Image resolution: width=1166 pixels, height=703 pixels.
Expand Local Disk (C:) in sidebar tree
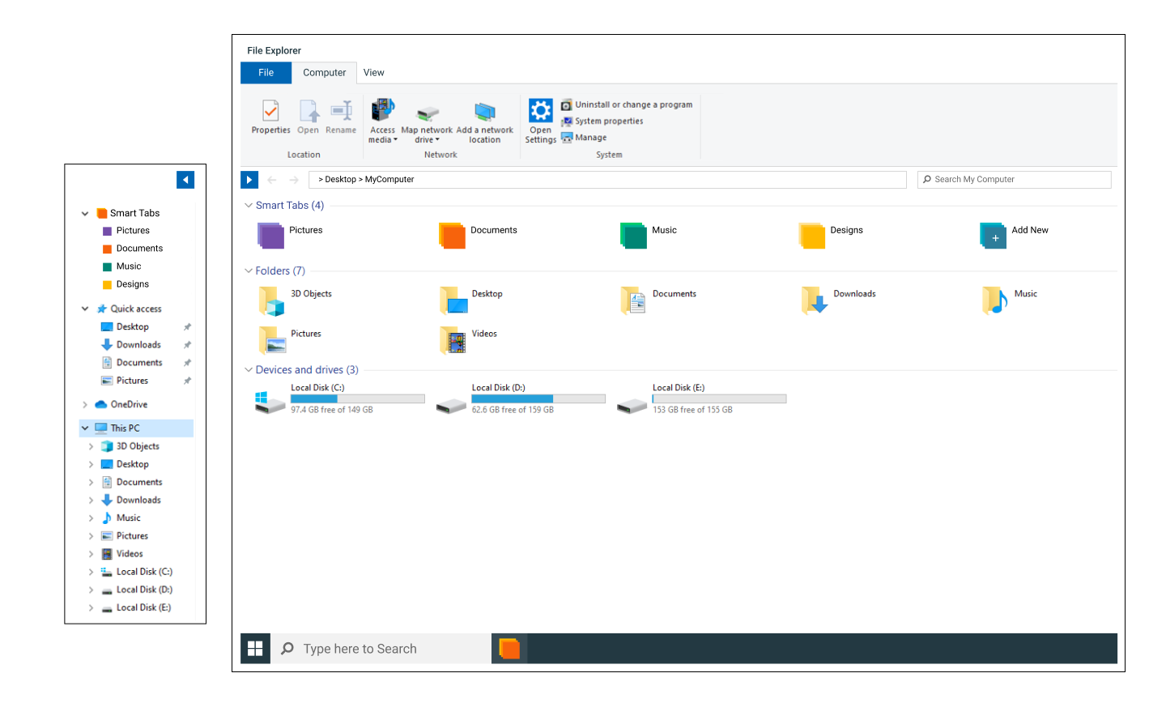click(91, 572)
